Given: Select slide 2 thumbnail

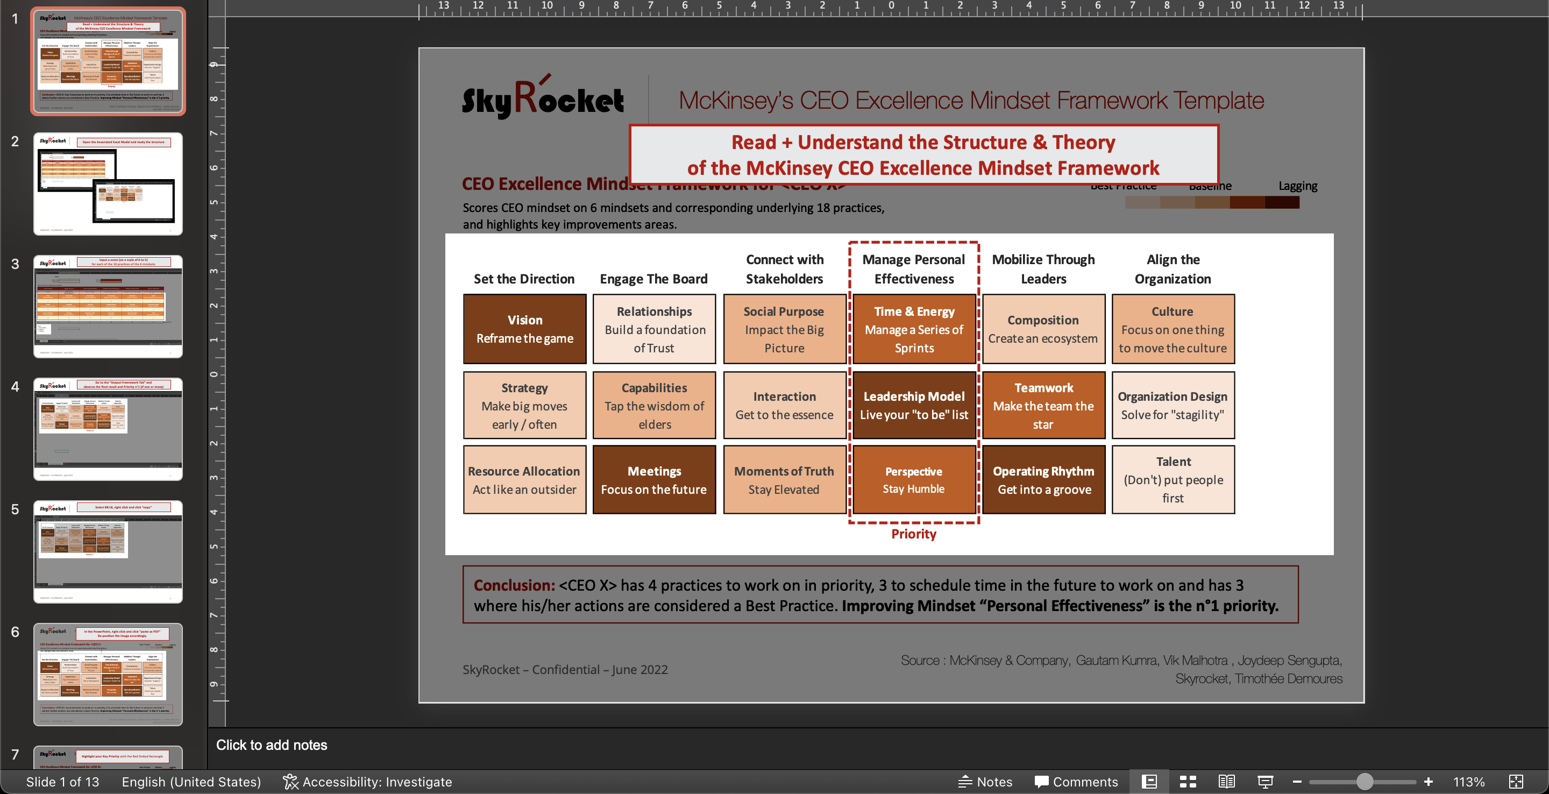Looking at the screenshot, I should 108,184.
